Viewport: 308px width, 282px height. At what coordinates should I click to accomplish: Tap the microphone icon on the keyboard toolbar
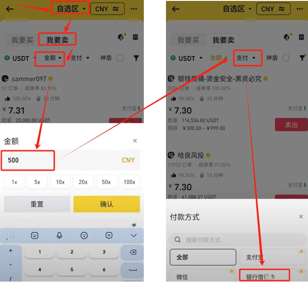59,235
